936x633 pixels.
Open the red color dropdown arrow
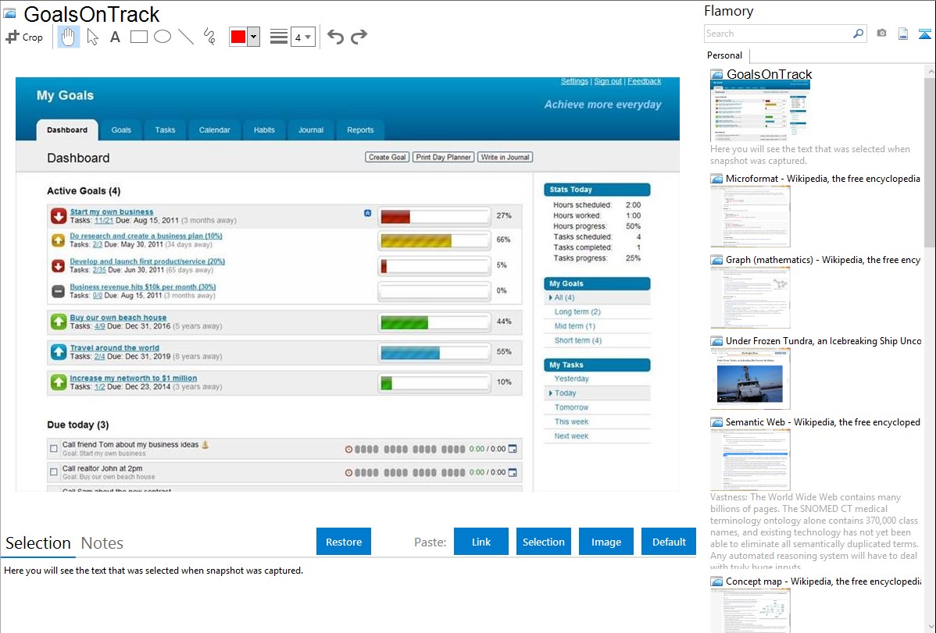(254, 37)
